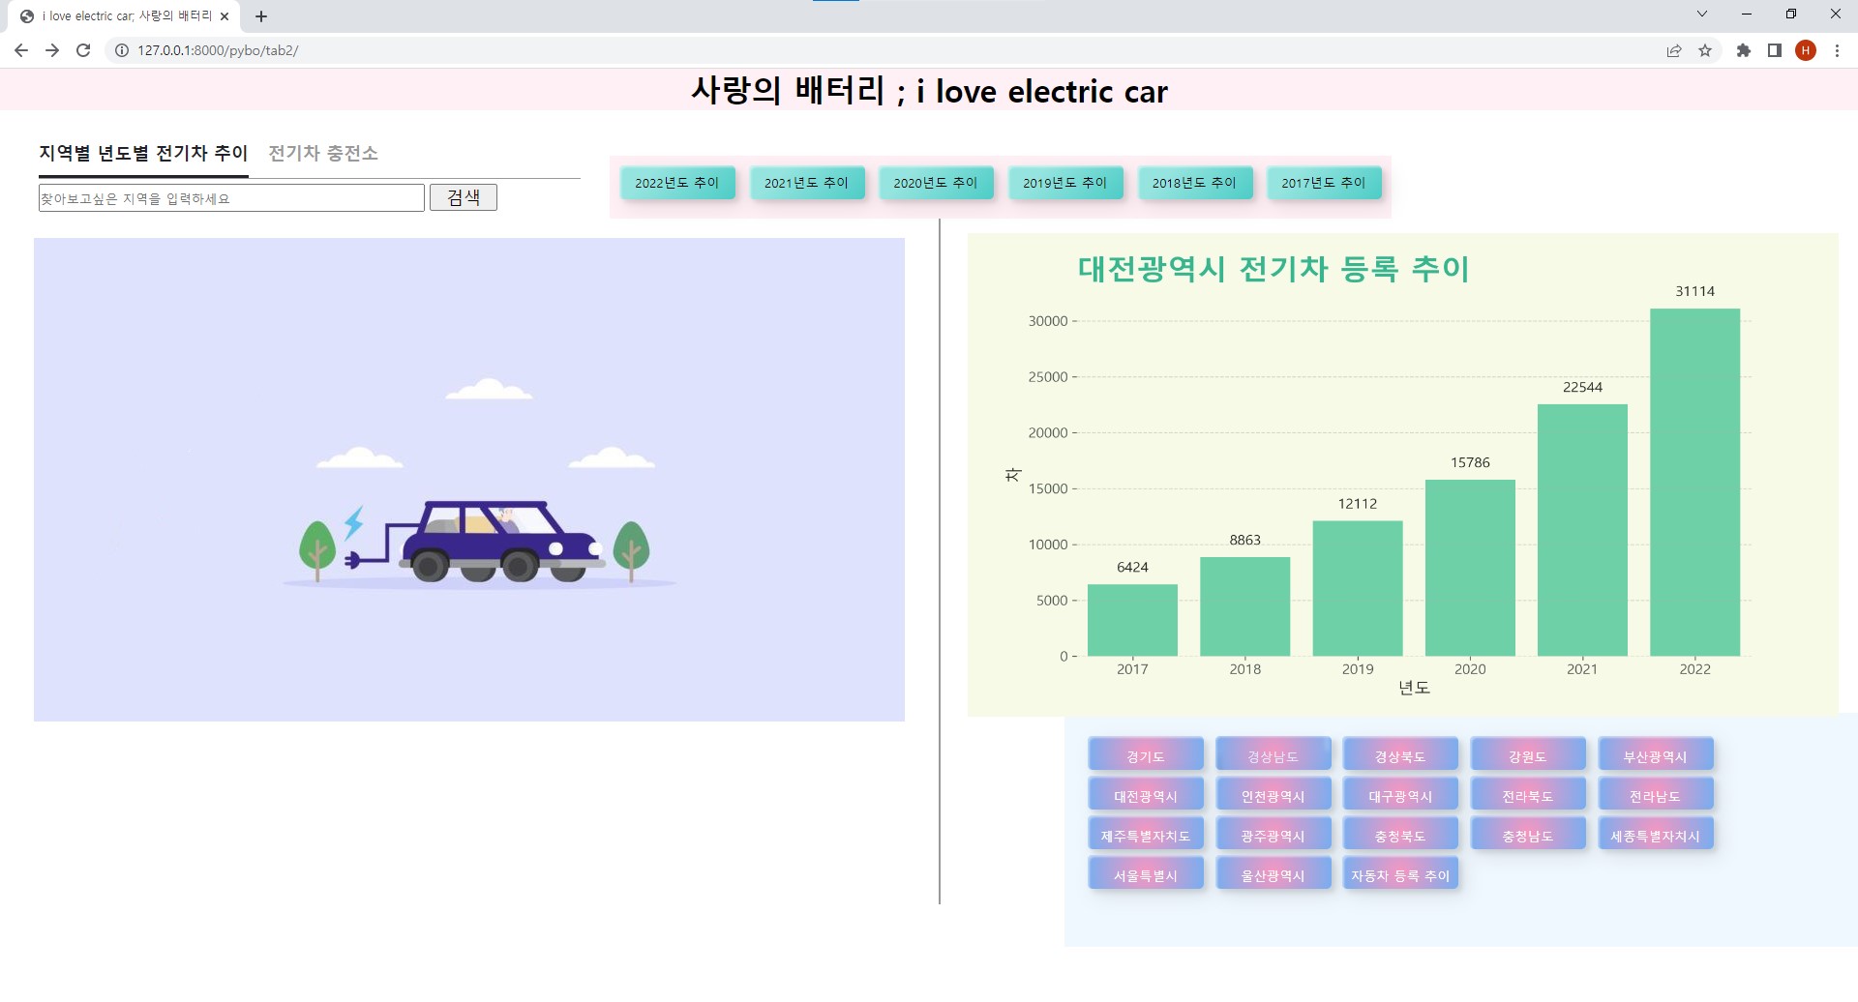This screenshot has height=1002, width=1858.
Task: Select the 서울특별시 region button
Action: click(x=1146, y=873)
